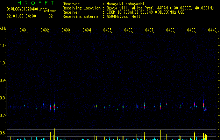Click the strong meteor echo after 0432
The height and width of the screenshot is (140, 220).
(54, 106)
